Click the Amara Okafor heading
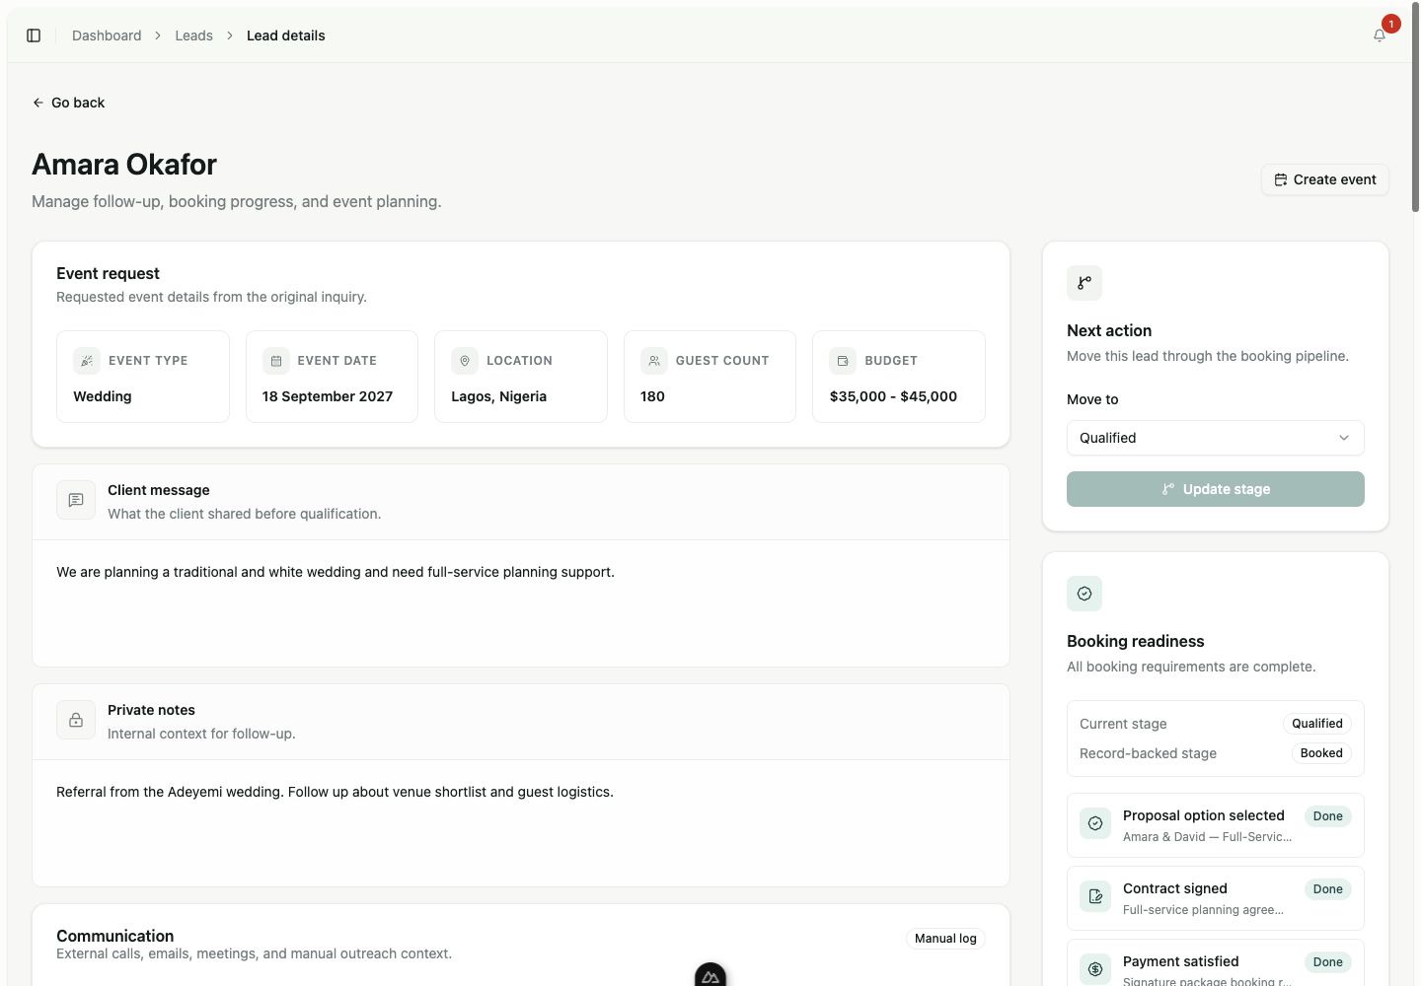The image size is (1421, 986). [124, 165]
